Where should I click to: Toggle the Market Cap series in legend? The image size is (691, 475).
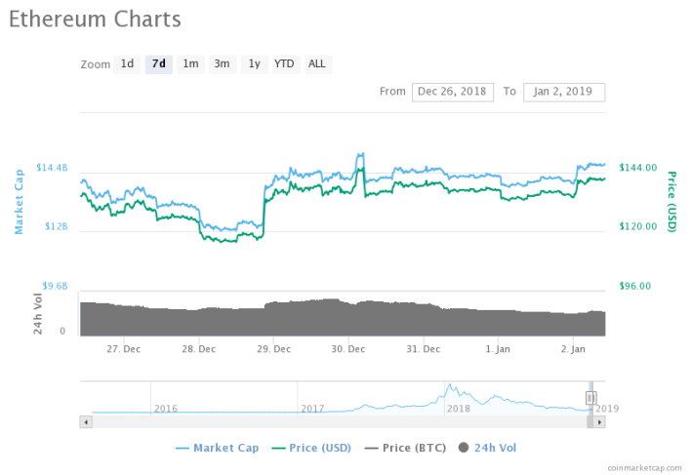click(x=217, y=448)
